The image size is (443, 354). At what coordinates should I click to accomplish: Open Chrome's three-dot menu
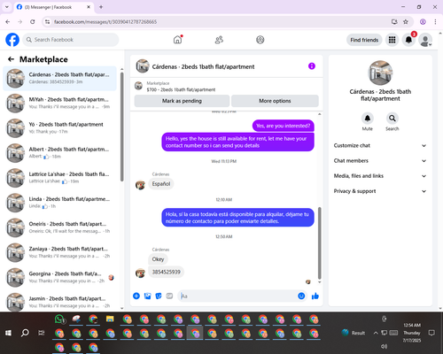pos(435,22)
